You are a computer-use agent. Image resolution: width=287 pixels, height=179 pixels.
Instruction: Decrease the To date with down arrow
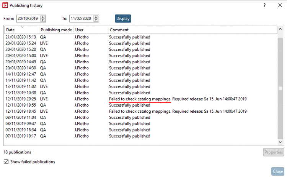[x=96, y=20]
